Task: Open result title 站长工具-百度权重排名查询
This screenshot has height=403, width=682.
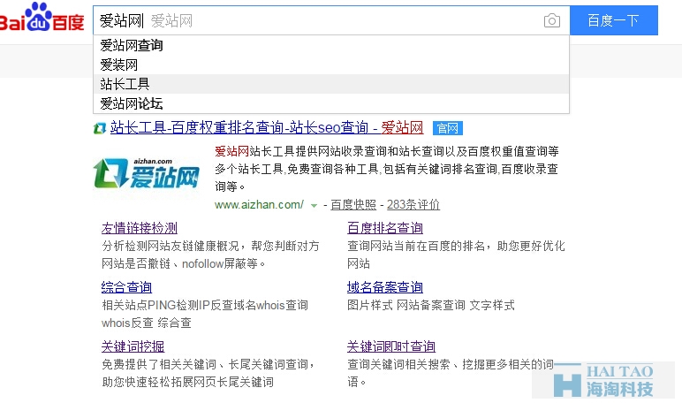Action: [267, 127]
